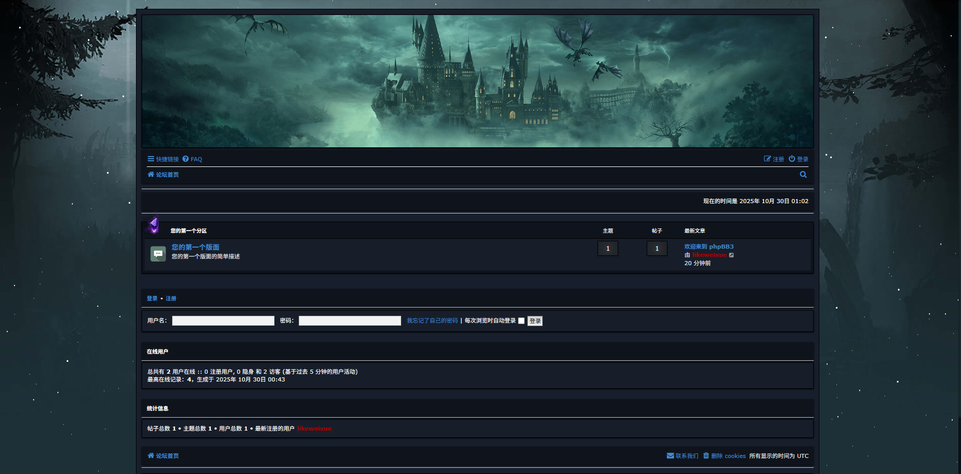
Task: Open the quick links hamburger menu
Action: pos(151,159)
